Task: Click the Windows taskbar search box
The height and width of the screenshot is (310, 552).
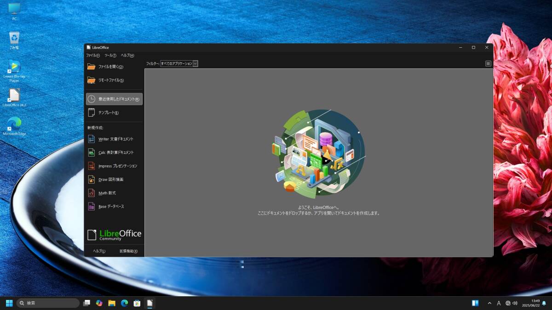Action: tap(48, 303)
